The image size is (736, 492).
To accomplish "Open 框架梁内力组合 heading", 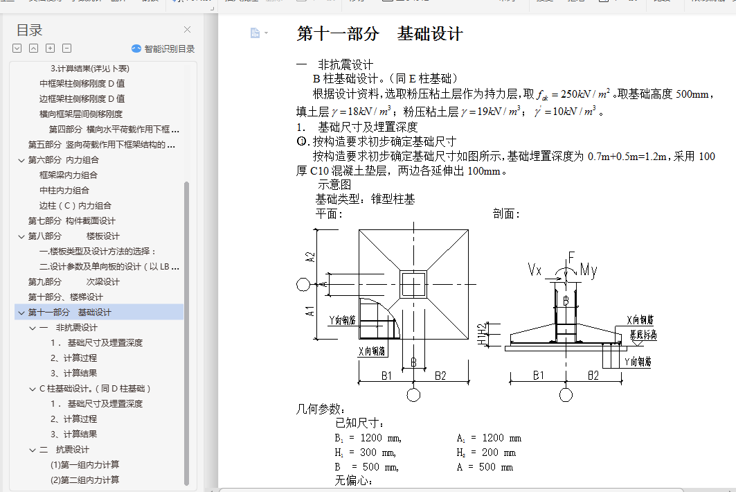I will click(x=69, y=175).
